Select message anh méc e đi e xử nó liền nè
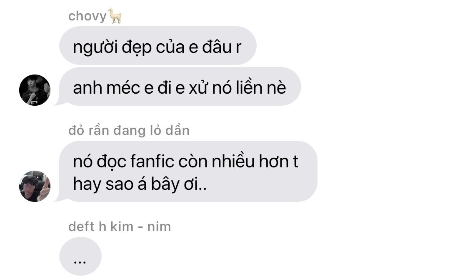The image size is (450, 276). 180,87
